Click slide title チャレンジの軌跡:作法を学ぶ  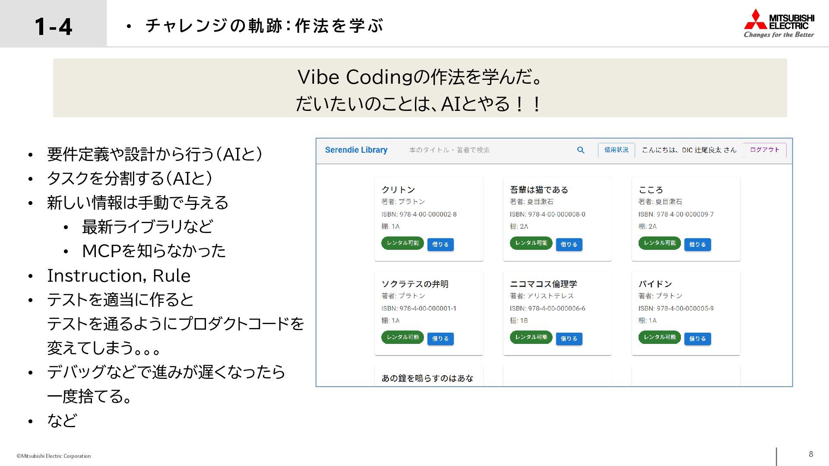264,25
